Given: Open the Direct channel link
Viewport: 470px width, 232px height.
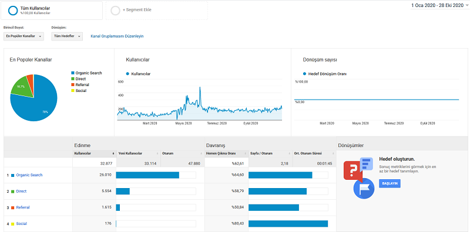Looking at the screenshot, I should (x=21, y=191).
